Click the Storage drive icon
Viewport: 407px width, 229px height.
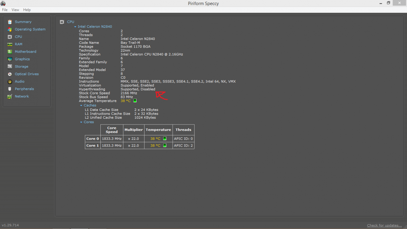pos(9,66)
